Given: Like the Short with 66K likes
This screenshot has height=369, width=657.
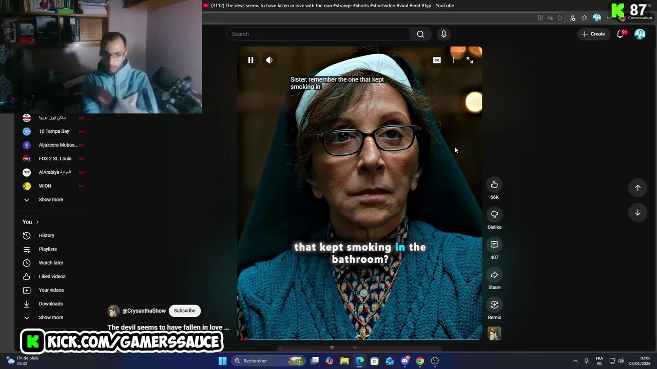Looking at the screenshot, I should coord(494,184).
